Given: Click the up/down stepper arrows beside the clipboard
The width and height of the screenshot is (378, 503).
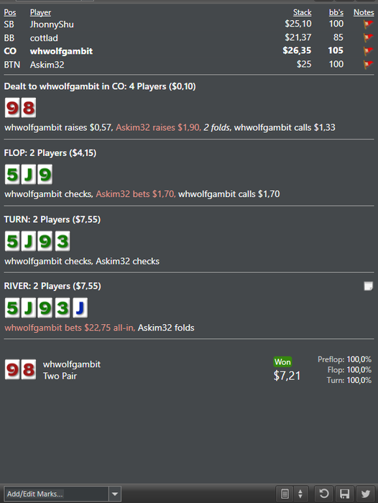Looking at the screenshot, I should [x=300, y=494].
